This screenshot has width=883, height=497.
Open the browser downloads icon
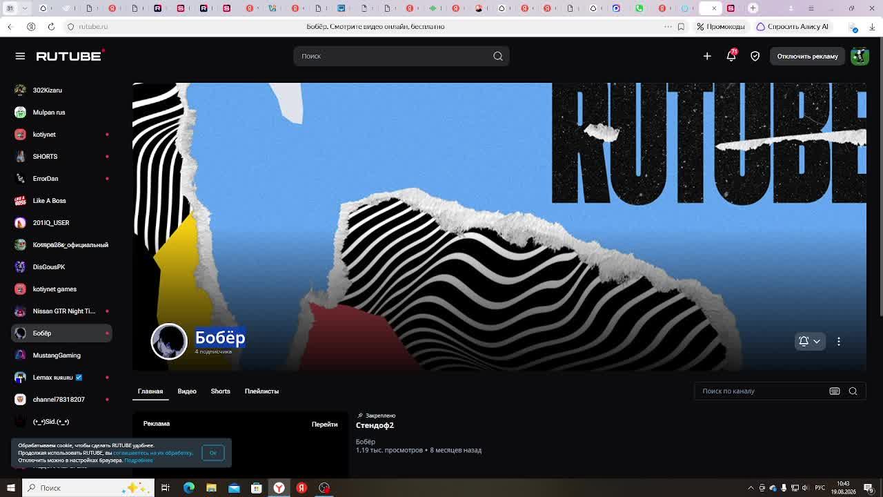pyautogui.click(x=872, y=26)
